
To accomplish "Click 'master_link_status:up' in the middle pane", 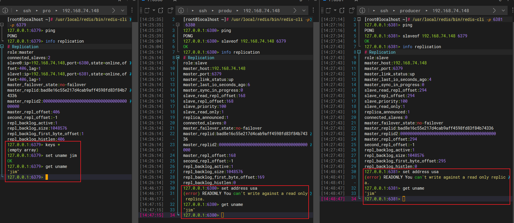I will coord(208,79).
